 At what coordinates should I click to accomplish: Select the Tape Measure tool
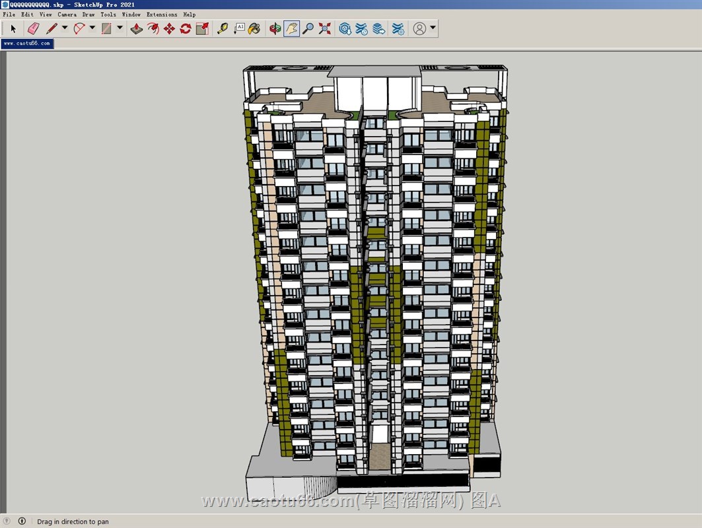[223, 28]
